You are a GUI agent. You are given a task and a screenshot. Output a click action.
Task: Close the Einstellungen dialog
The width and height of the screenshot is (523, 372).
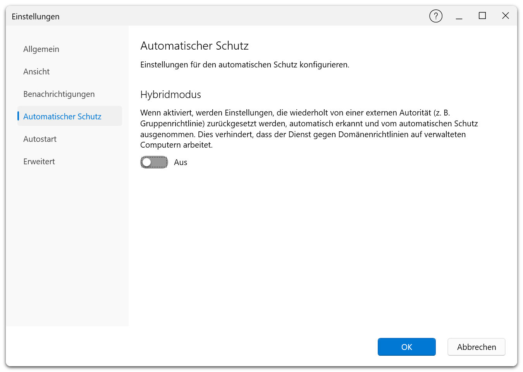(506, 16)
